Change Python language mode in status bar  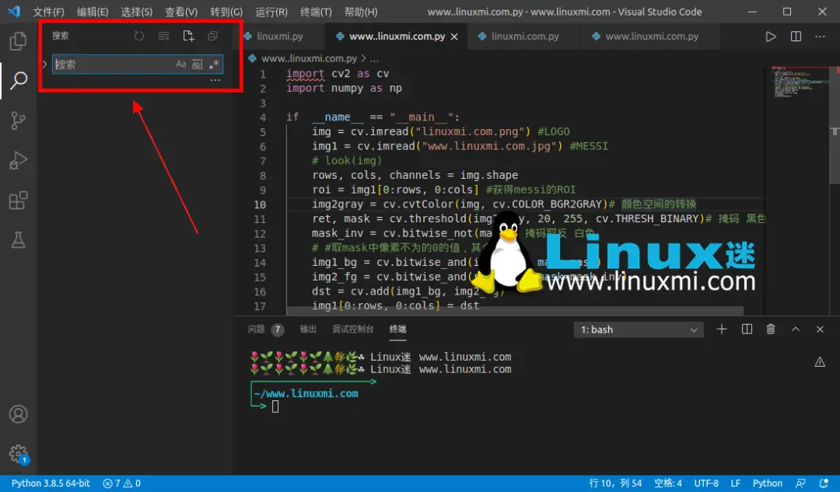click(x=767, y=483)
